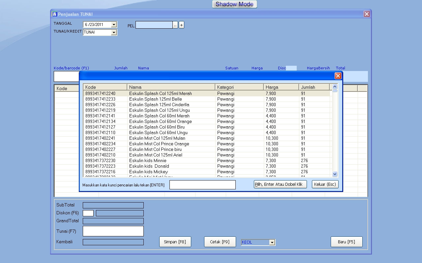This screenshot has height=263, width=422.
Task: Click the product list scroll down arrow
Action: (x=335, y=174)
